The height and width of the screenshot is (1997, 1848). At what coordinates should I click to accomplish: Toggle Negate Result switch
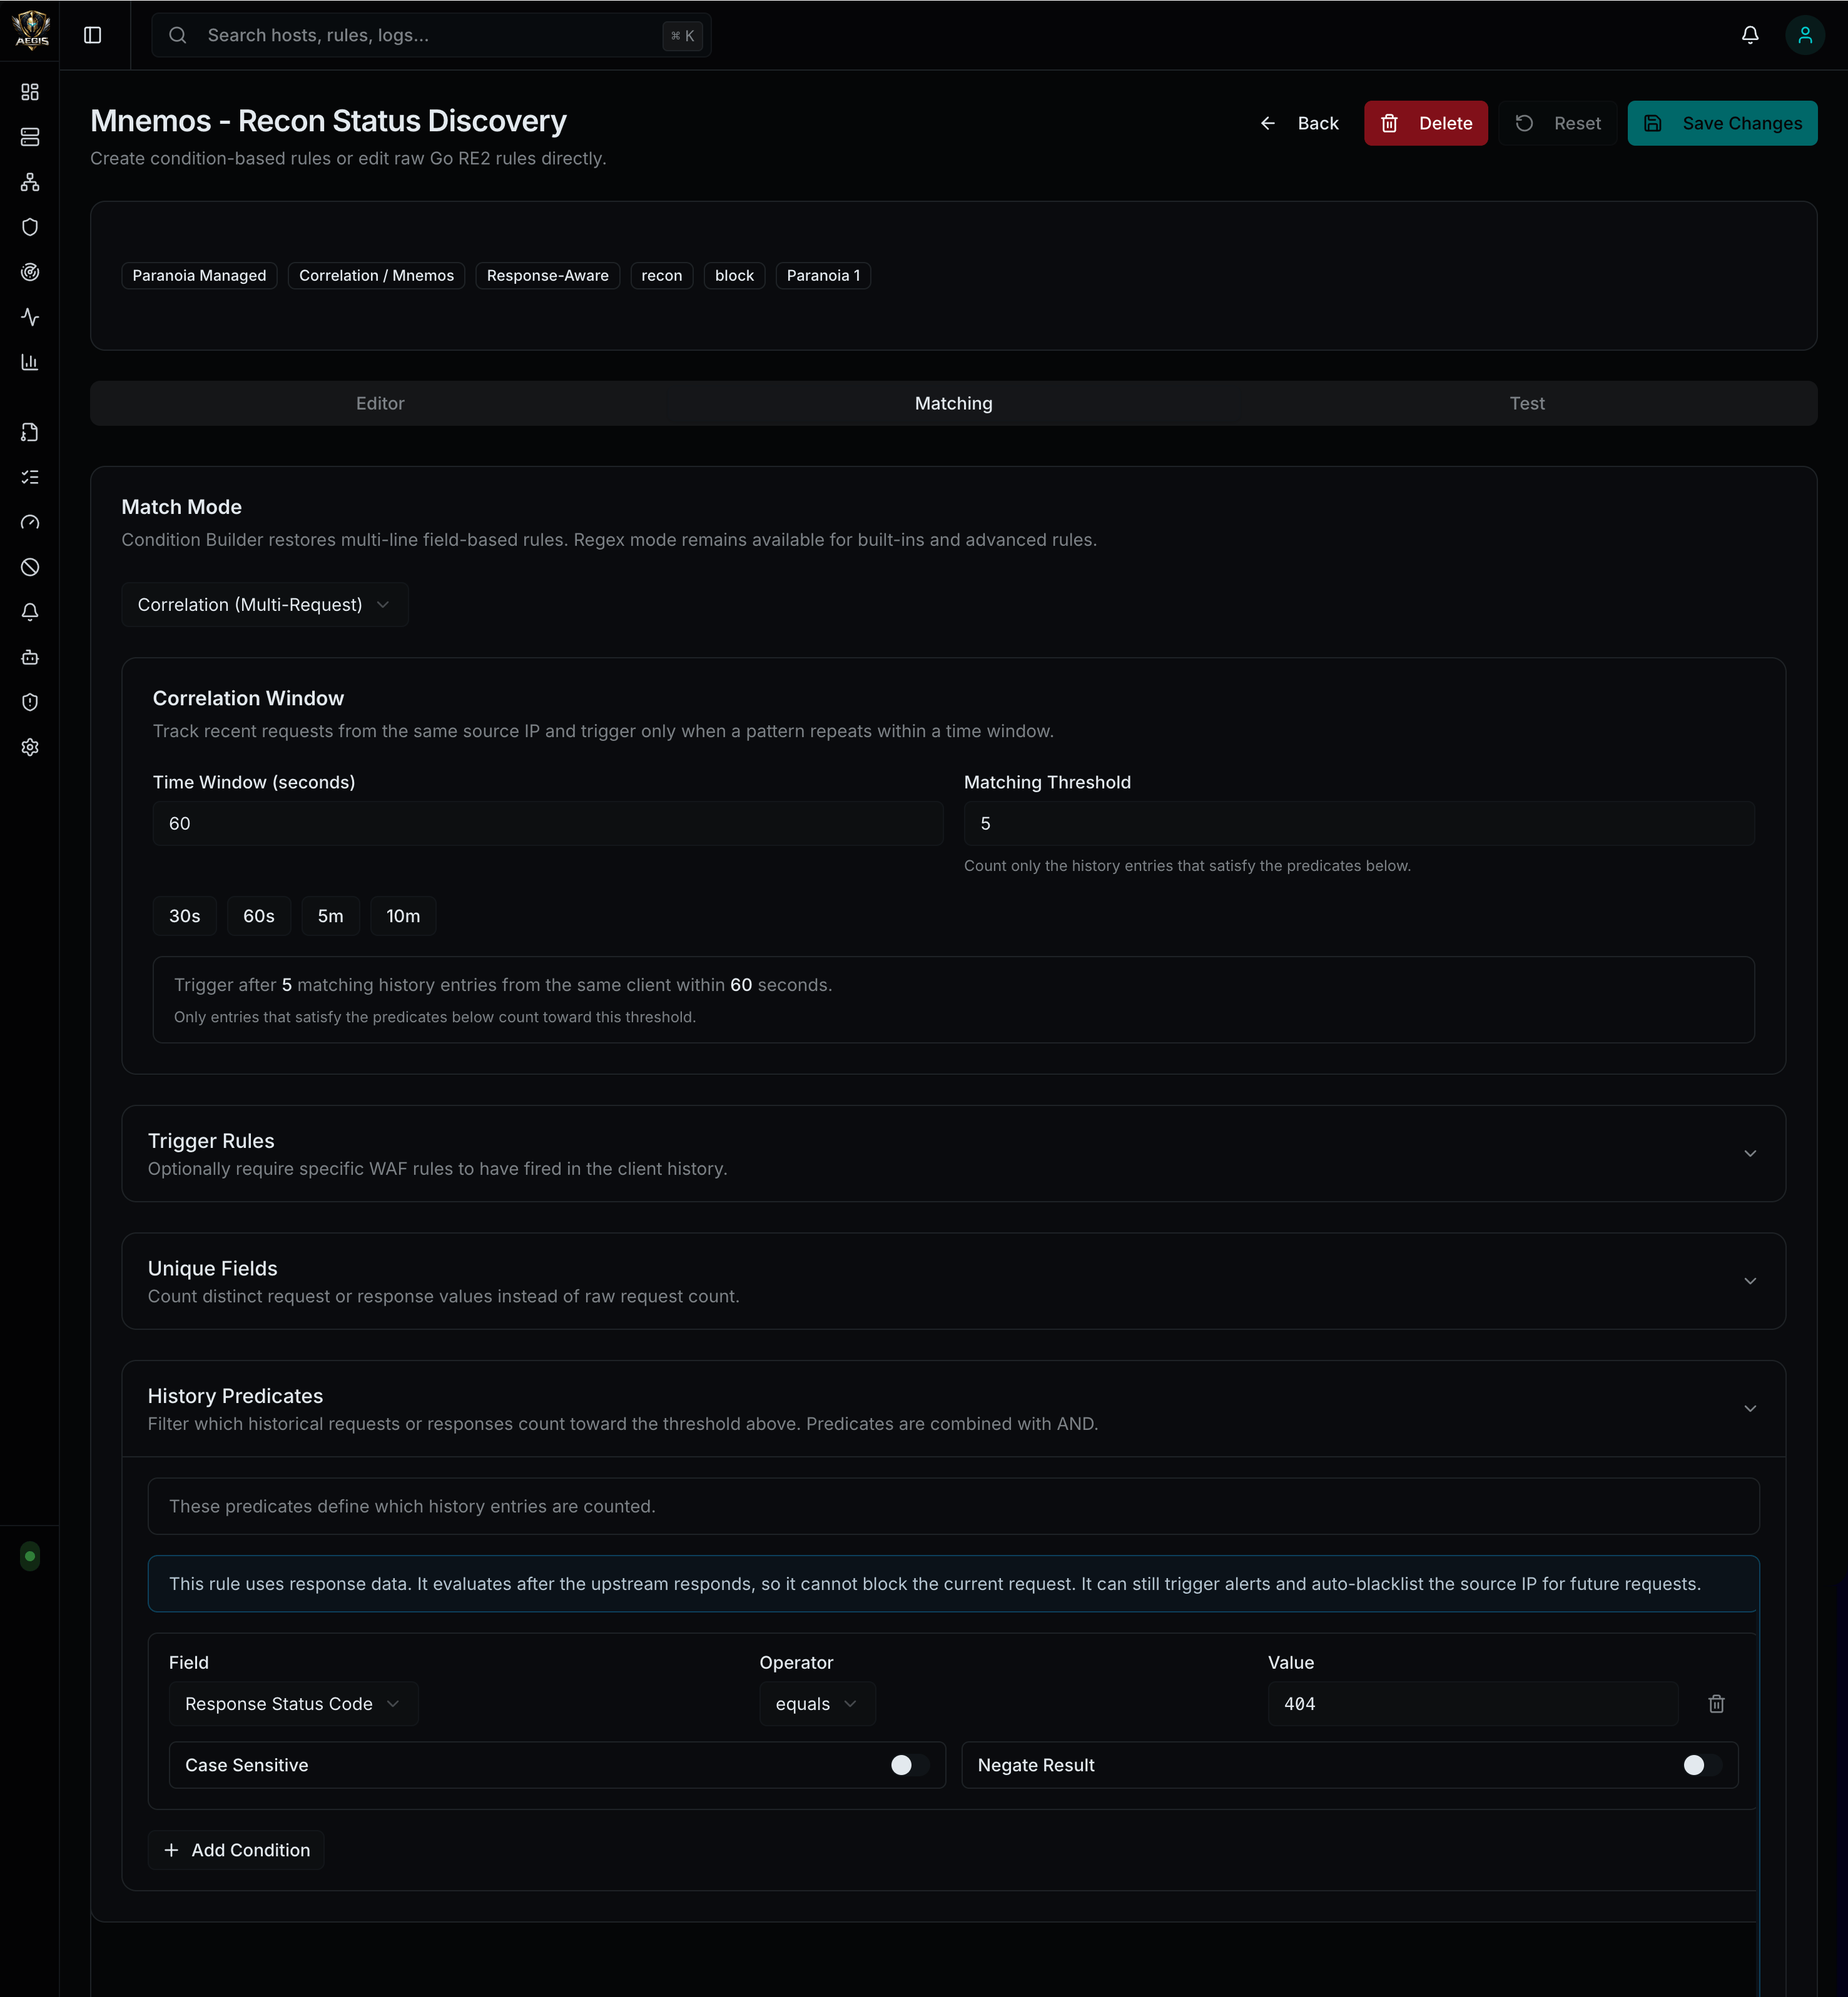coord(1702,1765)
